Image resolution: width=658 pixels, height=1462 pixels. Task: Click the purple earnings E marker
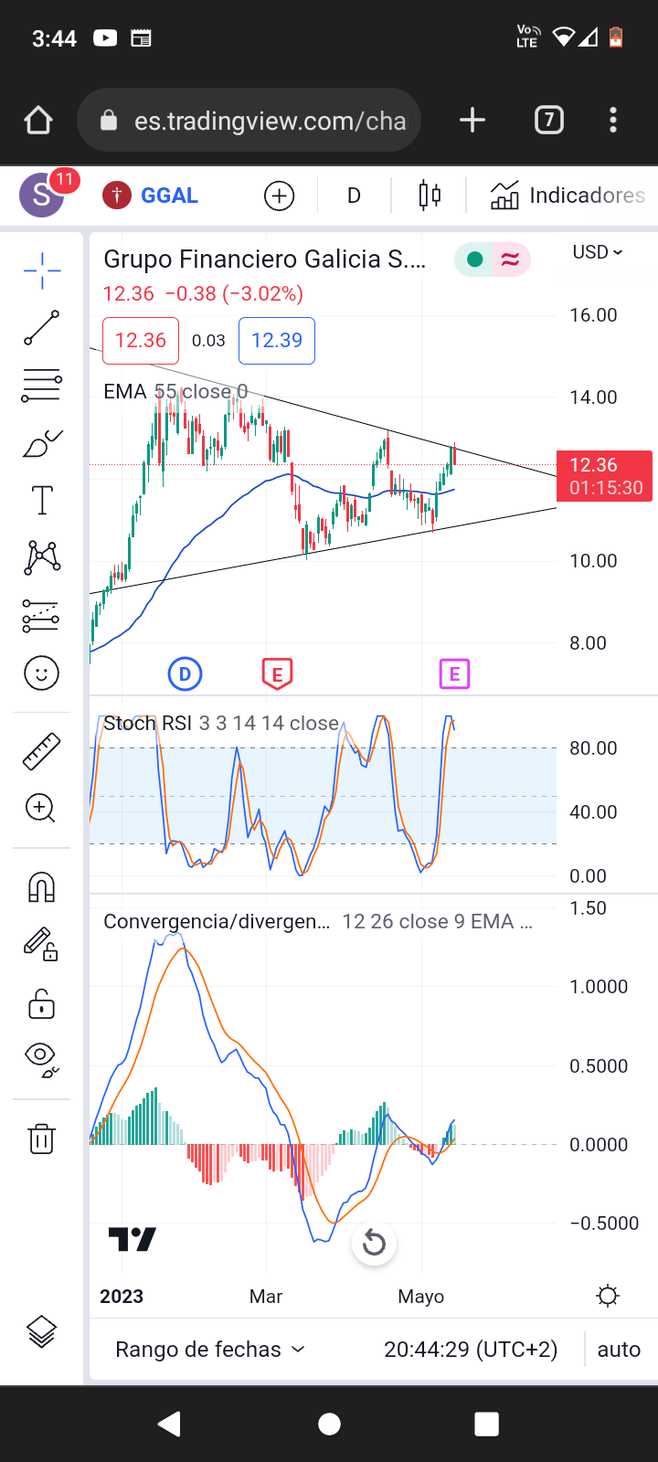coord(454,674)
